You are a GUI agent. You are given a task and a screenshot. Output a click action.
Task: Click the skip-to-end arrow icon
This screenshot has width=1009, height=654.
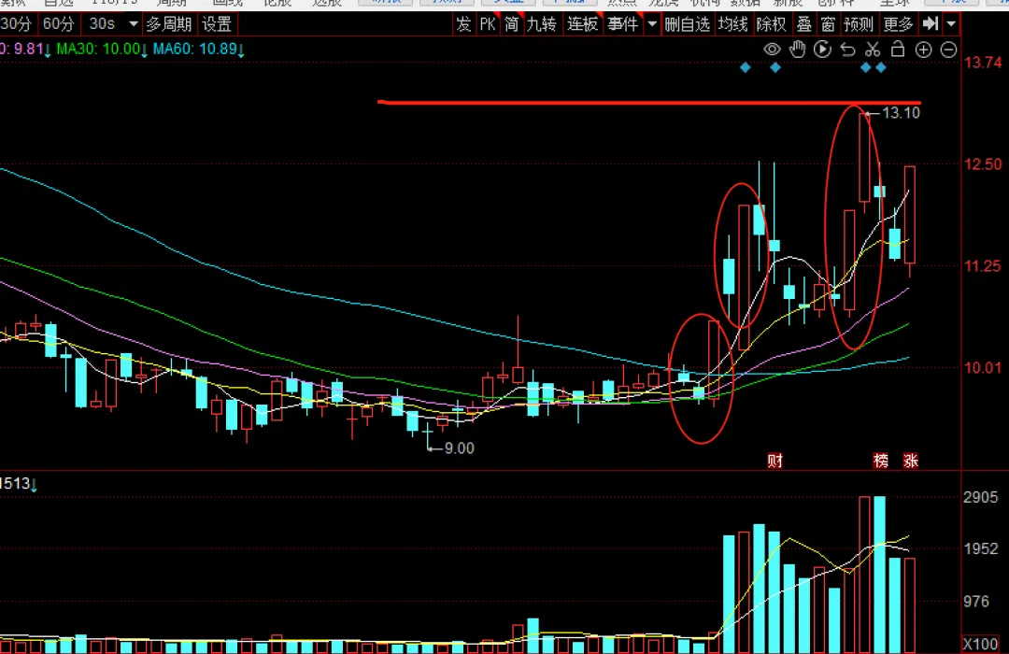coord(931,24)
